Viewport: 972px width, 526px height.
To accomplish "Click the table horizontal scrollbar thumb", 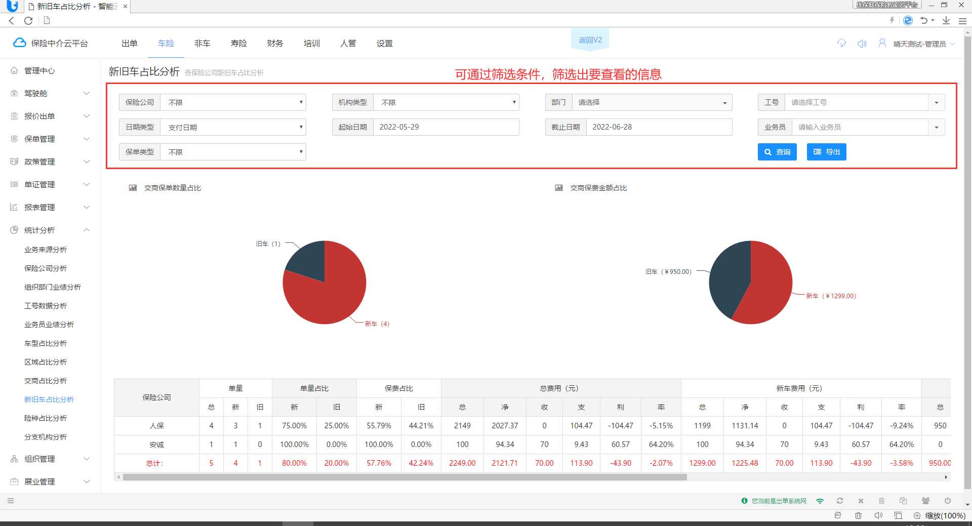I will point(404,477).
